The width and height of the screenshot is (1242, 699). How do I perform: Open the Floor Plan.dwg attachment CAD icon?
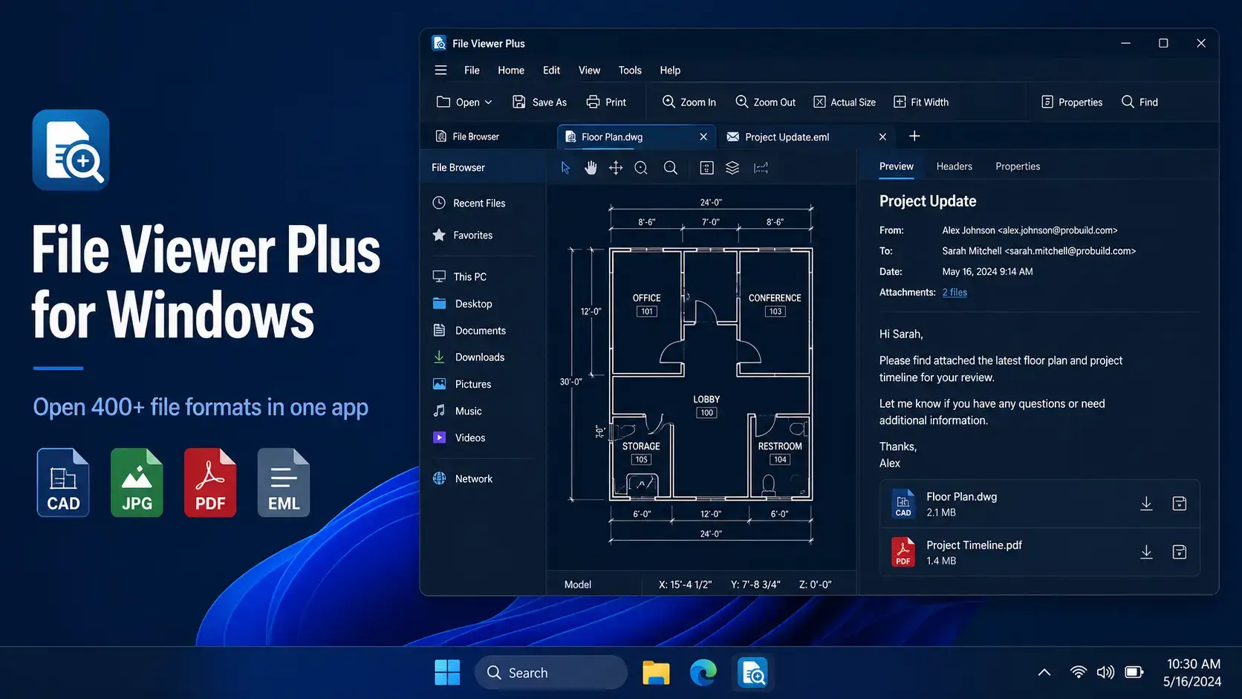point(903,504)
